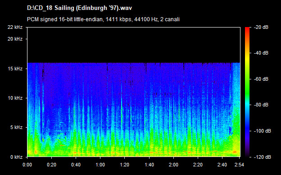Click the '2:40' time axis label
281x175 pixels.
pos(222,165)
